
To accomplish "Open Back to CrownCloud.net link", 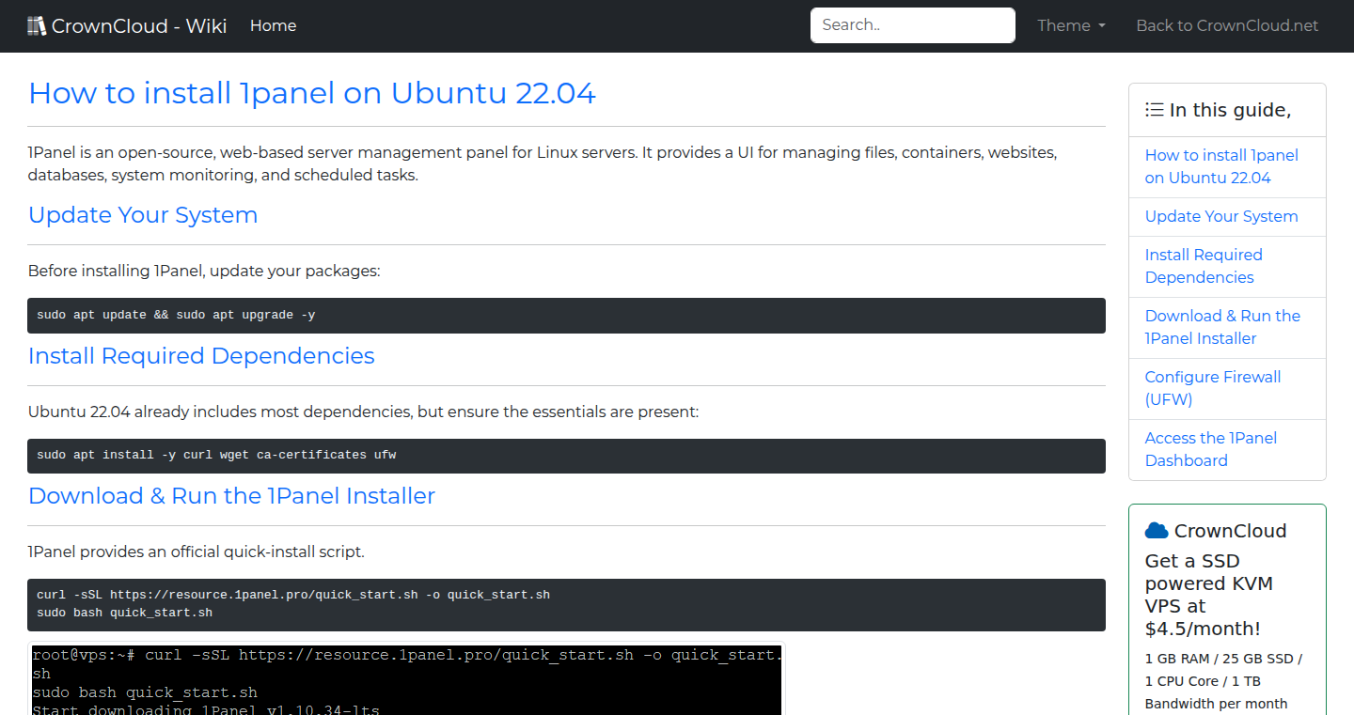I will (1227, 25).
